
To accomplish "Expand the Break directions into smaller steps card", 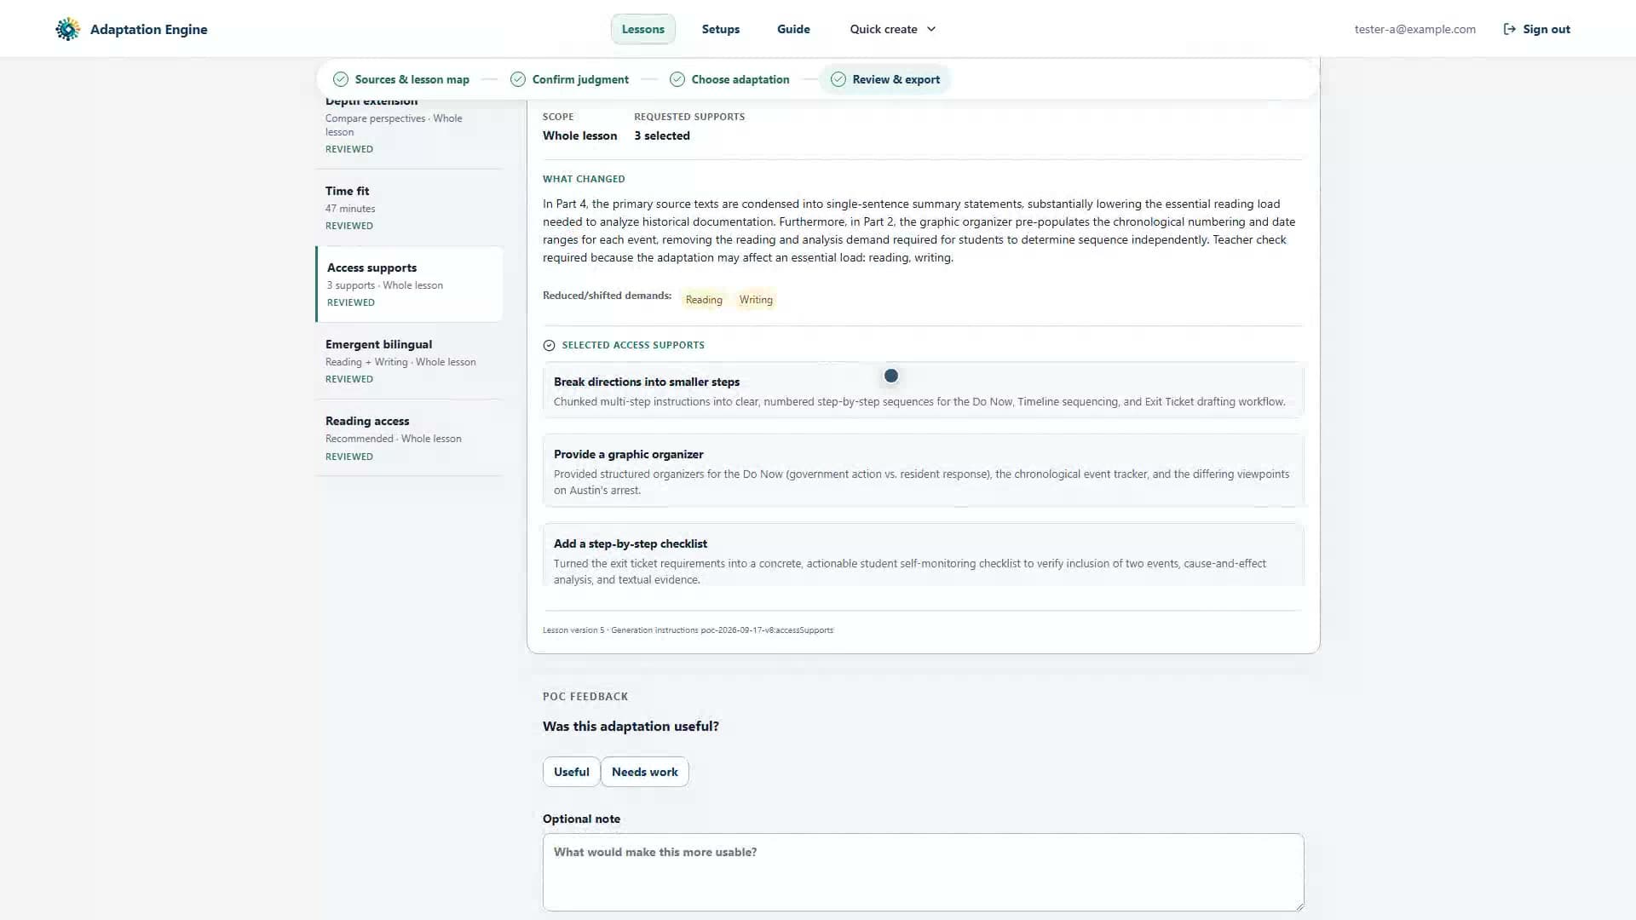I will [923, 391].
